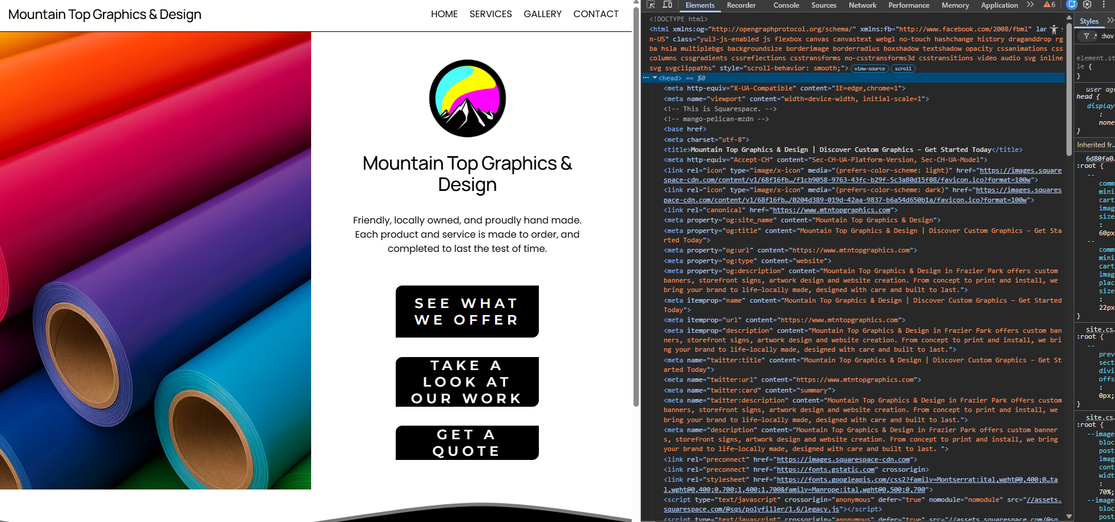Click the large Mountain Top Graphics & Design heading
The image size is (1115, 522).
467,174
